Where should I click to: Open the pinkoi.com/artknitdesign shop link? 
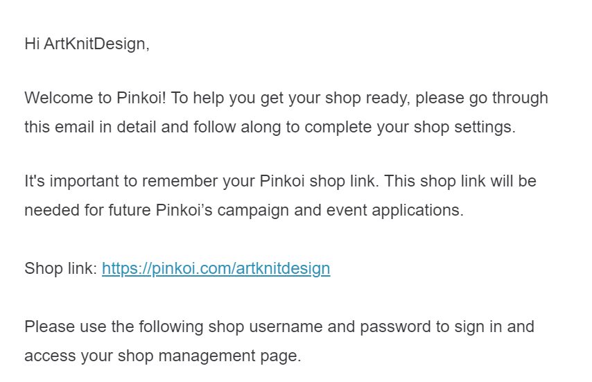click(216, 268)
